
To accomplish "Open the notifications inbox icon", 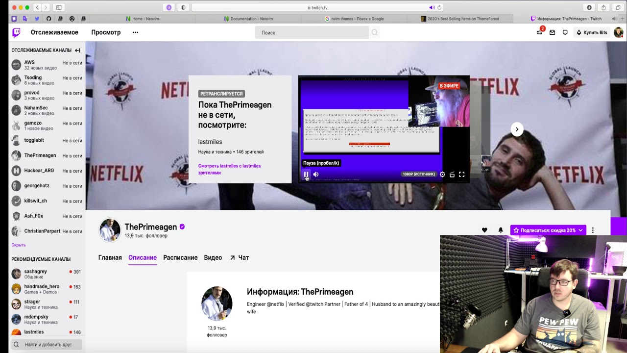I will pyautogui.click(x=552, y=32).
